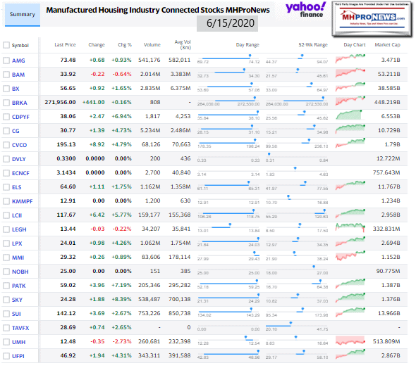416x368 pixels.
Task: Click SKY change percent +8.39%
Action: 121,299
